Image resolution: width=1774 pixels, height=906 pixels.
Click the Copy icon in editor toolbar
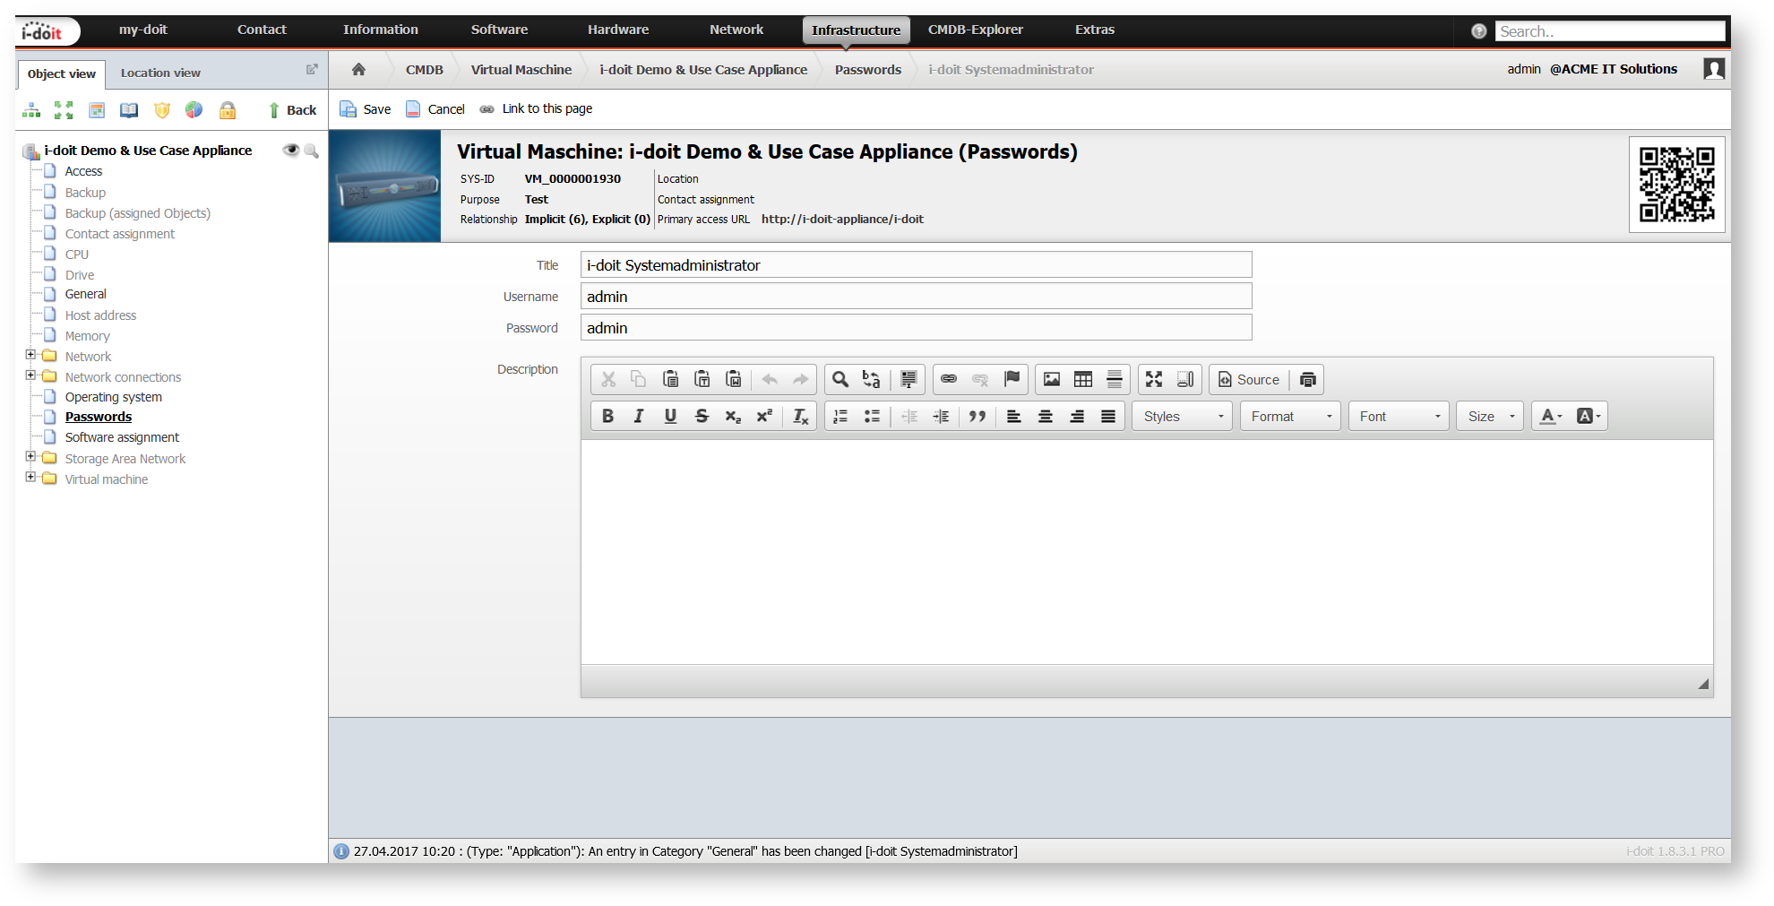click(639, 380)
